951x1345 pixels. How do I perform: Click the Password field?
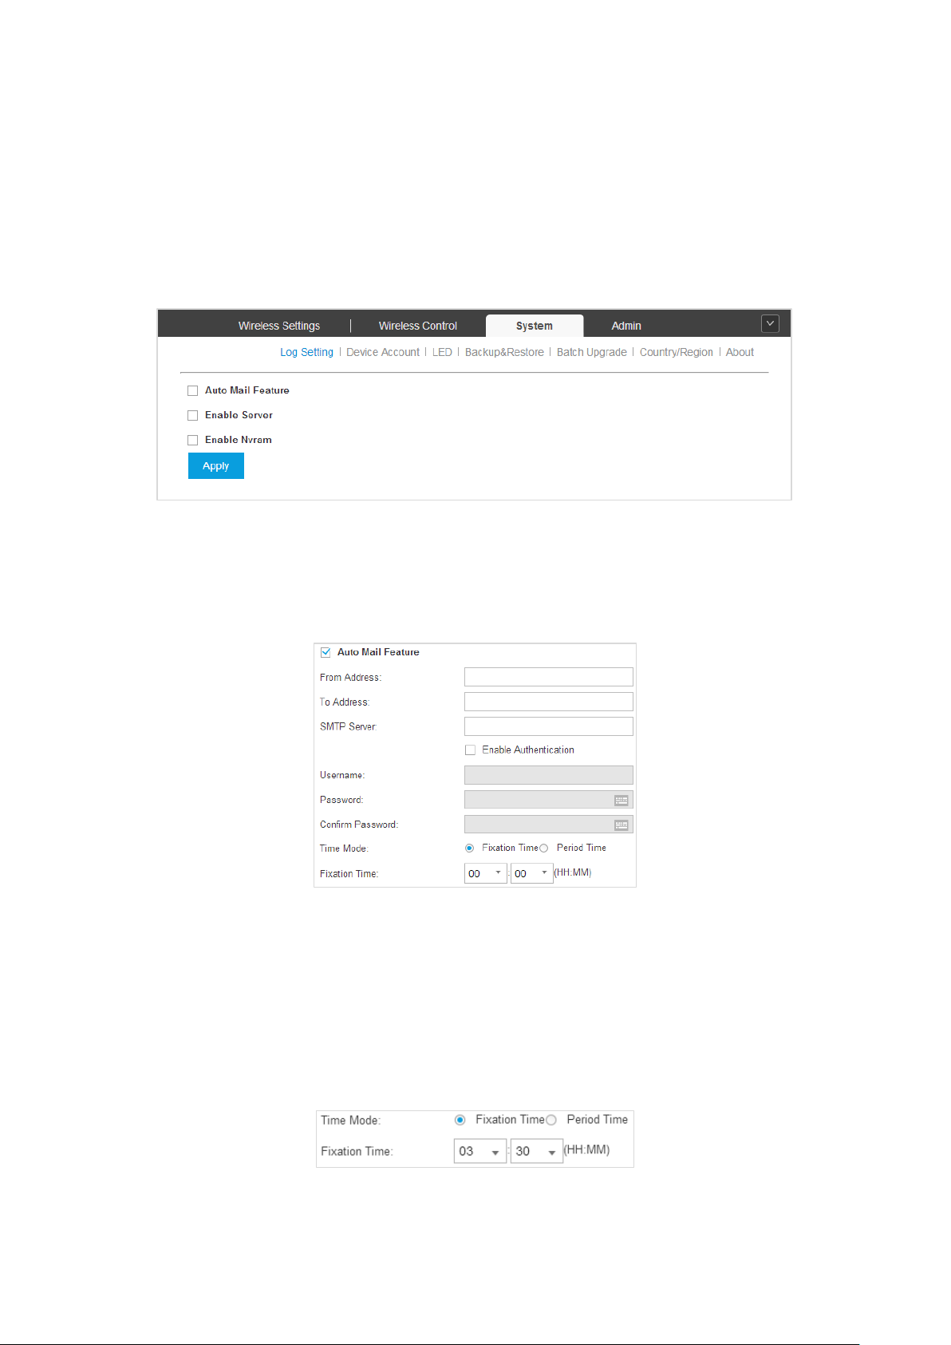pos(549,800)
